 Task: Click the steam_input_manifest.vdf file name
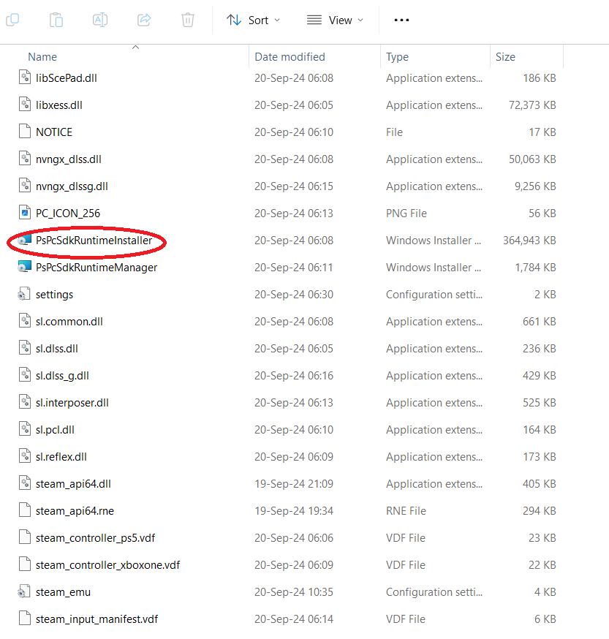point(97,619)
